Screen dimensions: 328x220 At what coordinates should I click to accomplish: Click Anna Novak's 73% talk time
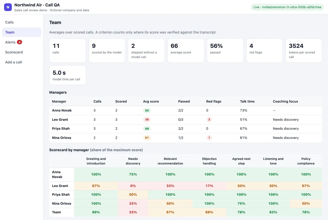[x=244, y=111]
